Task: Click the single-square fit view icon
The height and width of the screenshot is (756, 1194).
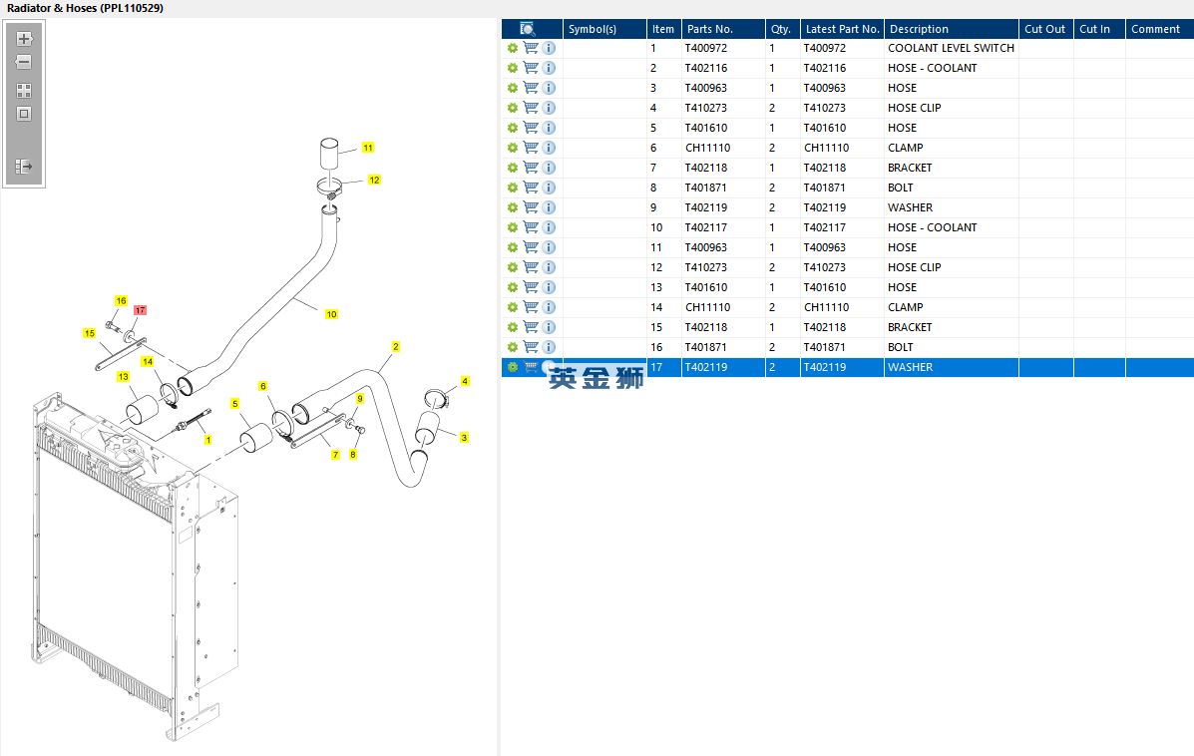Action: pyautogui.click(x=24, y=115)
